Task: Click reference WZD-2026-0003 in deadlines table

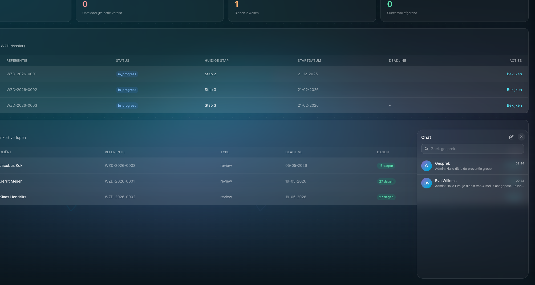Action: pos(120,166)
